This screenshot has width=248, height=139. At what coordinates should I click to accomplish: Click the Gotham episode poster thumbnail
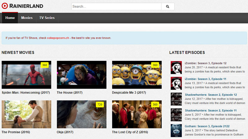176,131
